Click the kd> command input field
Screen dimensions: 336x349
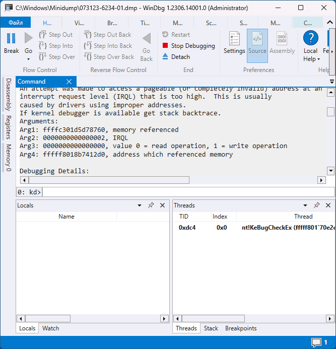tap(188, 192)
